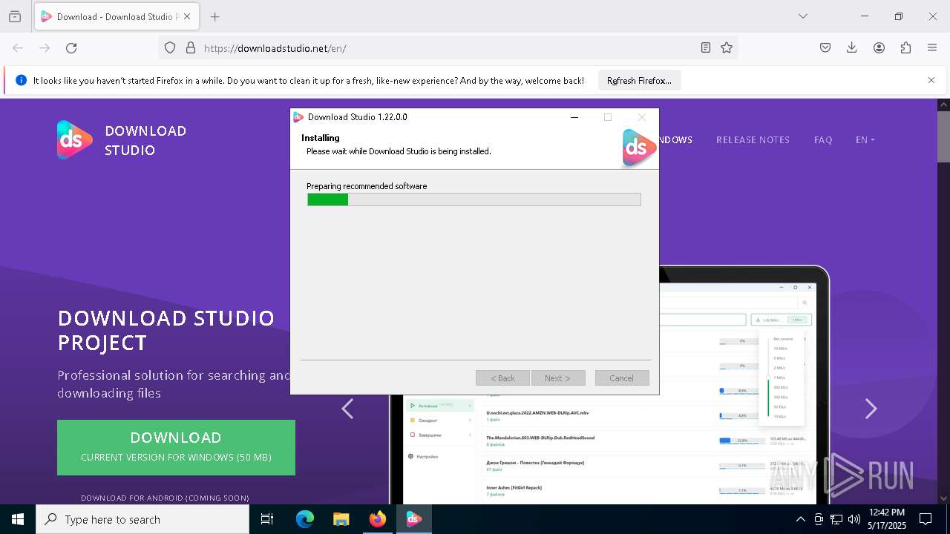Open the Windows Start menu

(18, 519)
